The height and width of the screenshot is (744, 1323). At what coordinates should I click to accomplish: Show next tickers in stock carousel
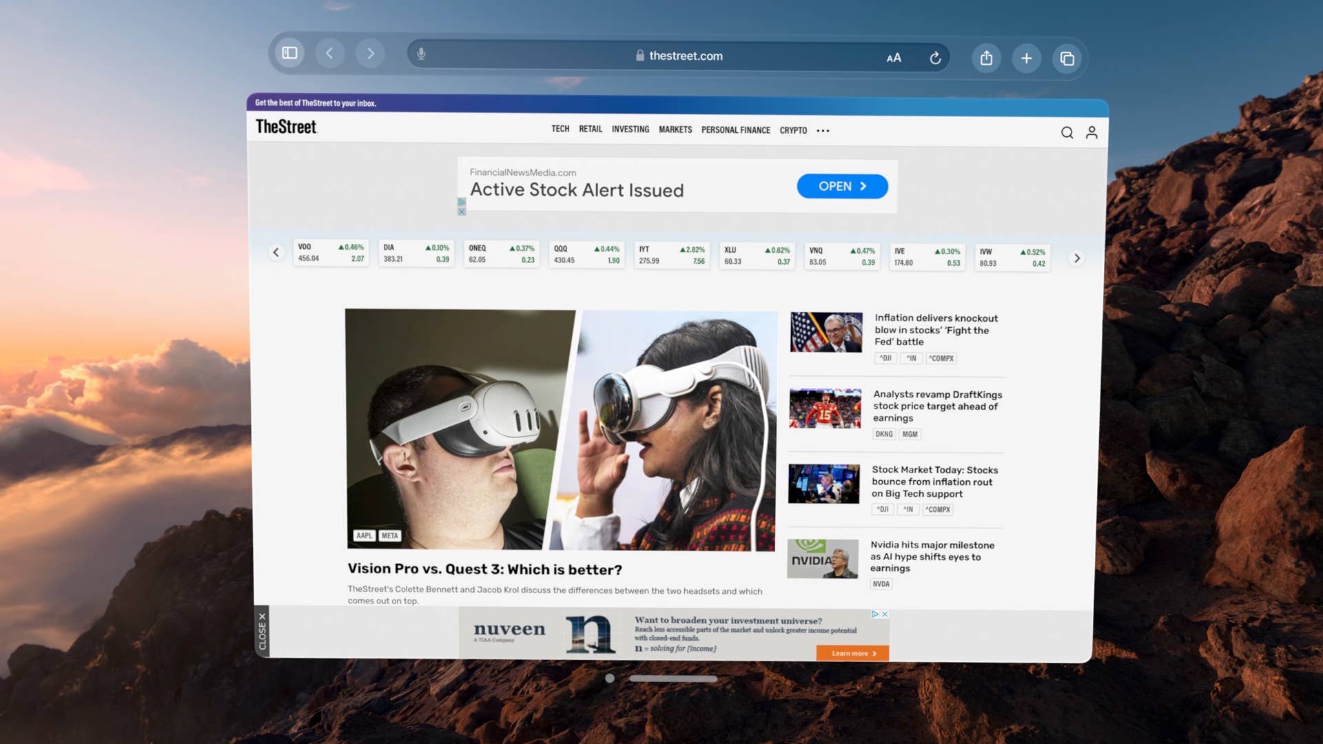click(x=1077, y=258)
